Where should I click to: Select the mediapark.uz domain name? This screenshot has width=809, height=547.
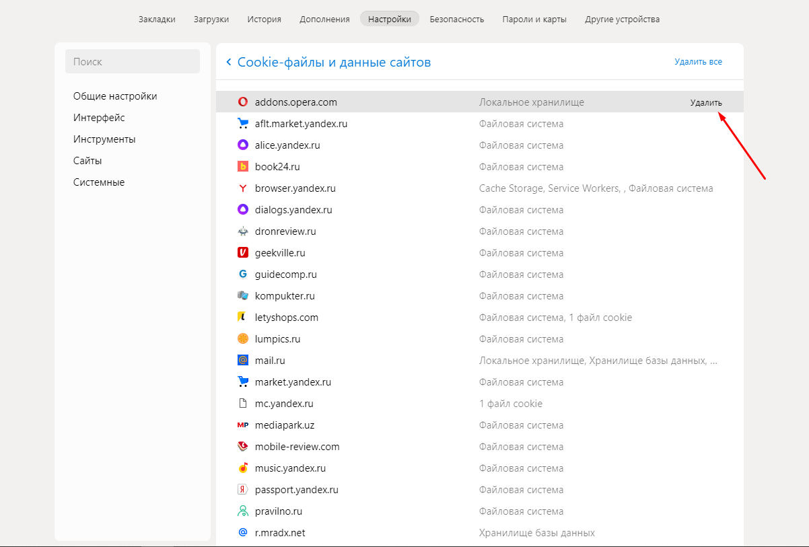[x=285, y=425]
